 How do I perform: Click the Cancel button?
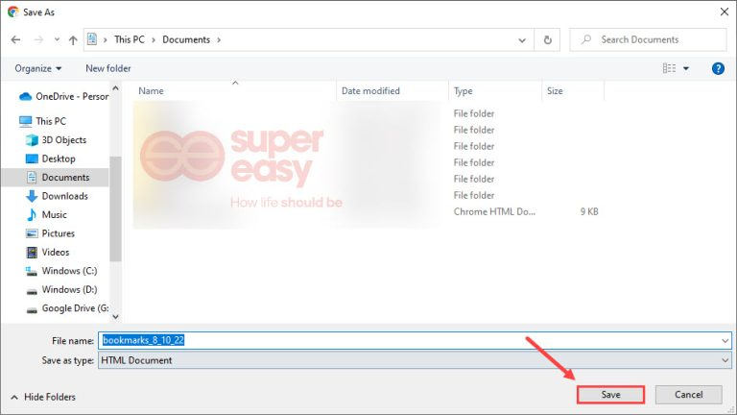coord(689,395)
